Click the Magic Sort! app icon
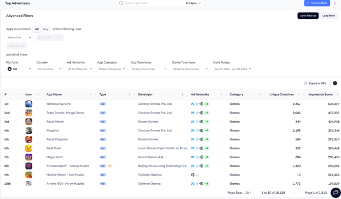The width and height of the screenshot is (341, 199). click(29, 157)
